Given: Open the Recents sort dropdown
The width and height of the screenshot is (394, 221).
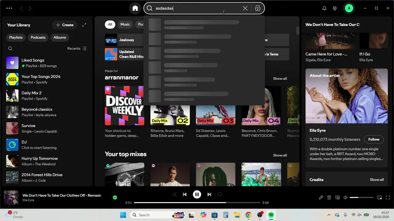Looking at the screenshot, I should click(77, 48).
